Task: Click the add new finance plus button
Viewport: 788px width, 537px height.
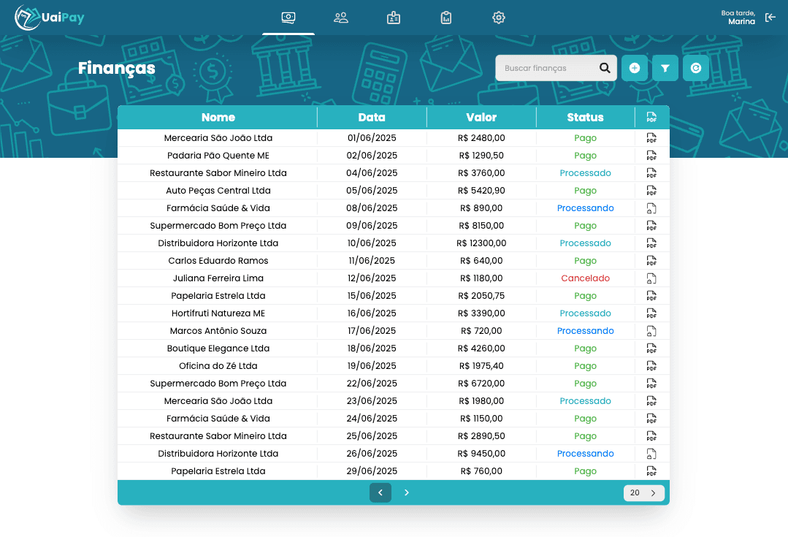Action: pos(634,68)
